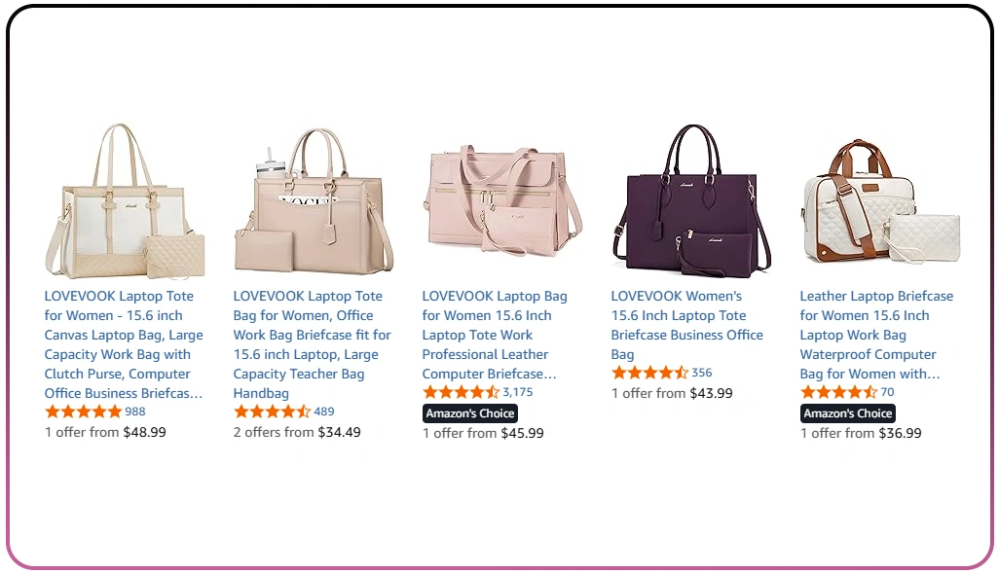
Task: Click star rating of the 70-review briefcase
Action: click(x=838, y=392)
